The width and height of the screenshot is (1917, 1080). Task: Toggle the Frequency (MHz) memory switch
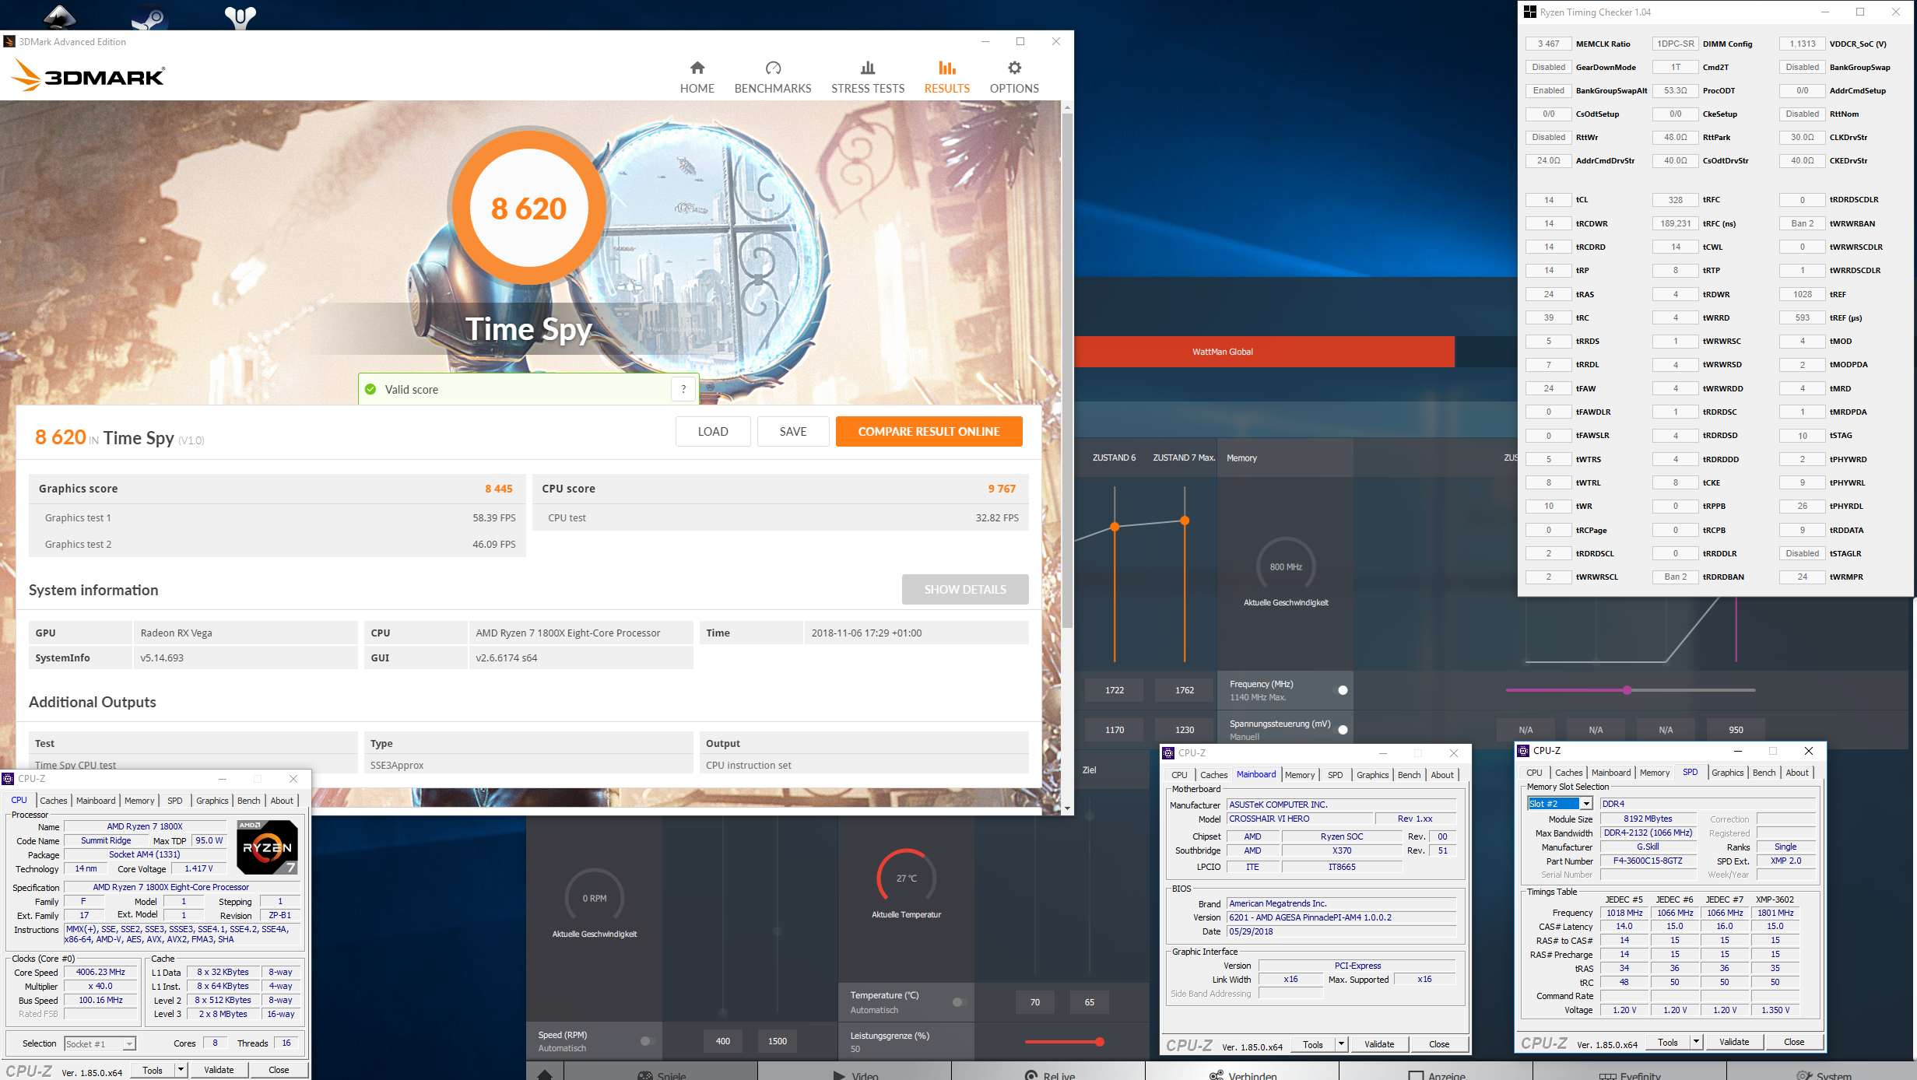pos(1342,690)
